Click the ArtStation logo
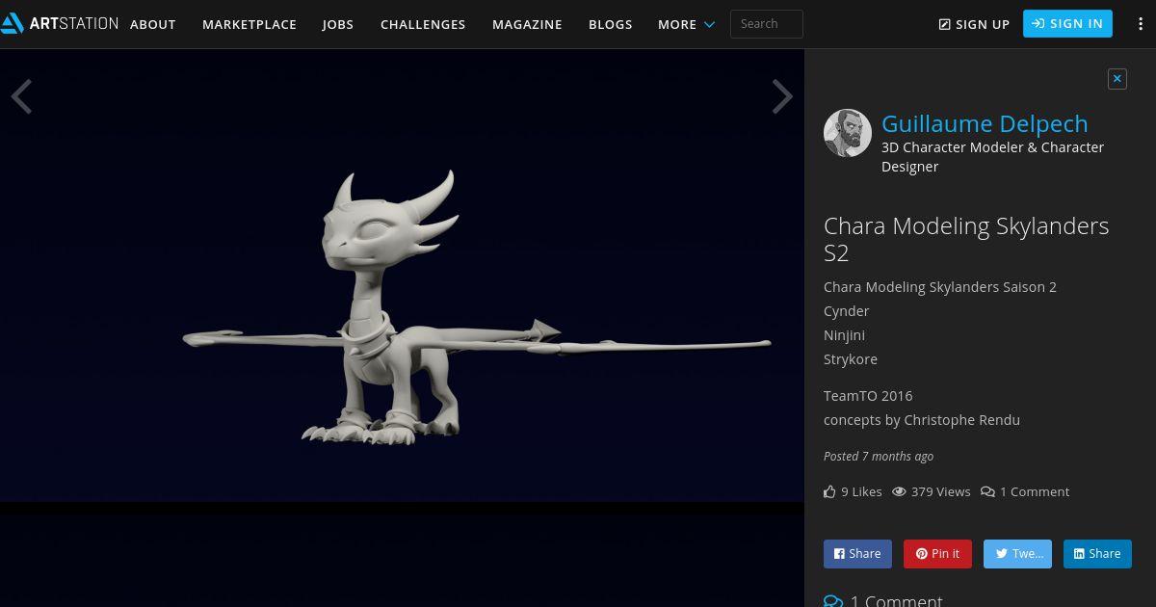Image resolution: width=1156 pixels, height=607 pixels. pos(60,23)
